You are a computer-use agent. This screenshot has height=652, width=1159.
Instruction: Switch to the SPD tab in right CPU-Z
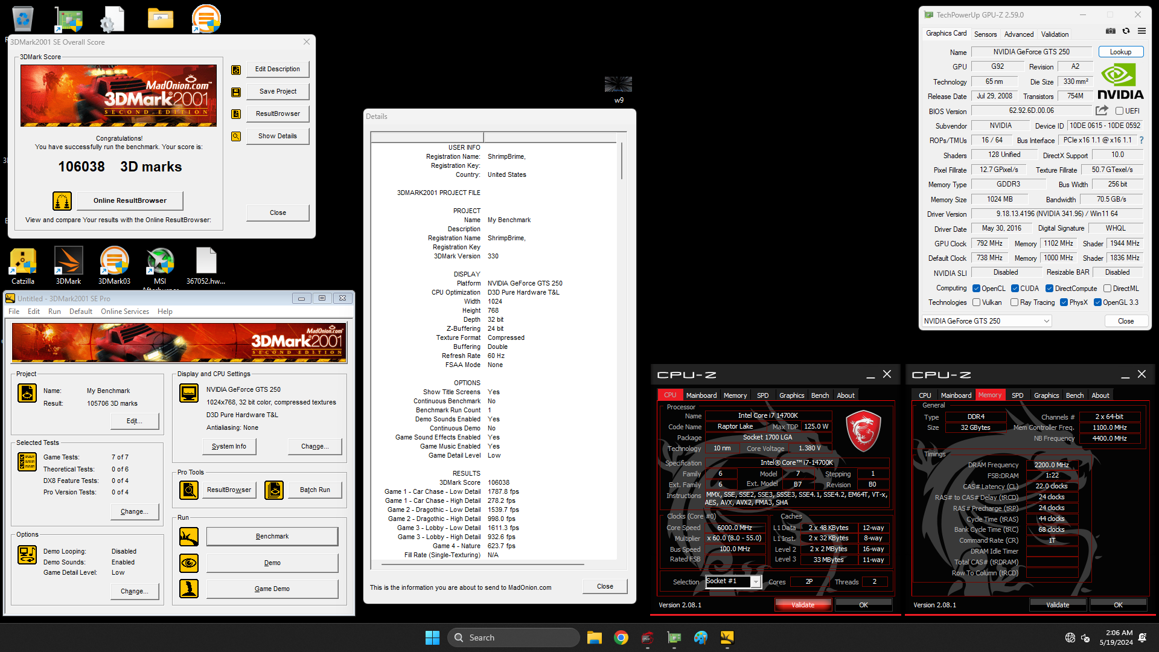tap(1017, 395)
